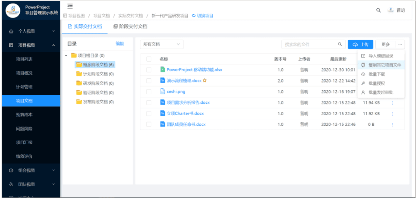This screenshot has height=199, width=417.
Task: Switch to the 阶段交付文档 tab
Action: point(131,27)
